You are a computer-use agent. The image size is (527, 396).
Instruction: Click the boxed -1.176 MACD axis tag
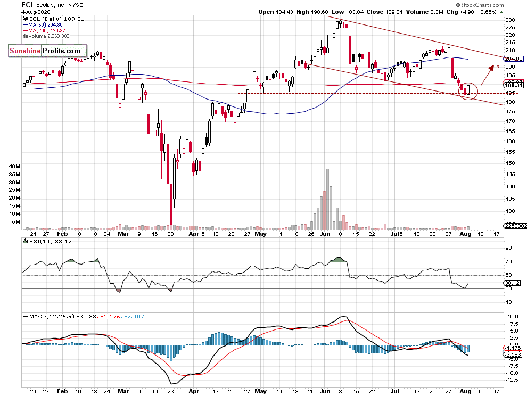[513, 348]
